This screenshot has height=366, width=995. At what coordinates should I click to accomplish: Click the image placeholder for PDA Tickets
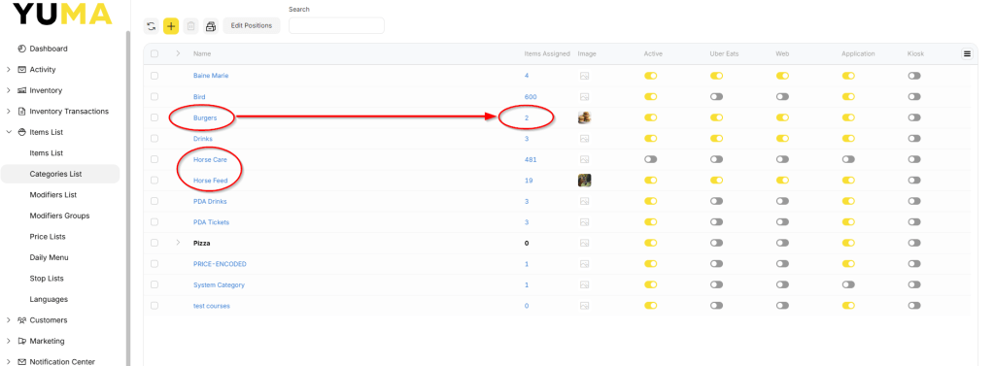[584, 222]
